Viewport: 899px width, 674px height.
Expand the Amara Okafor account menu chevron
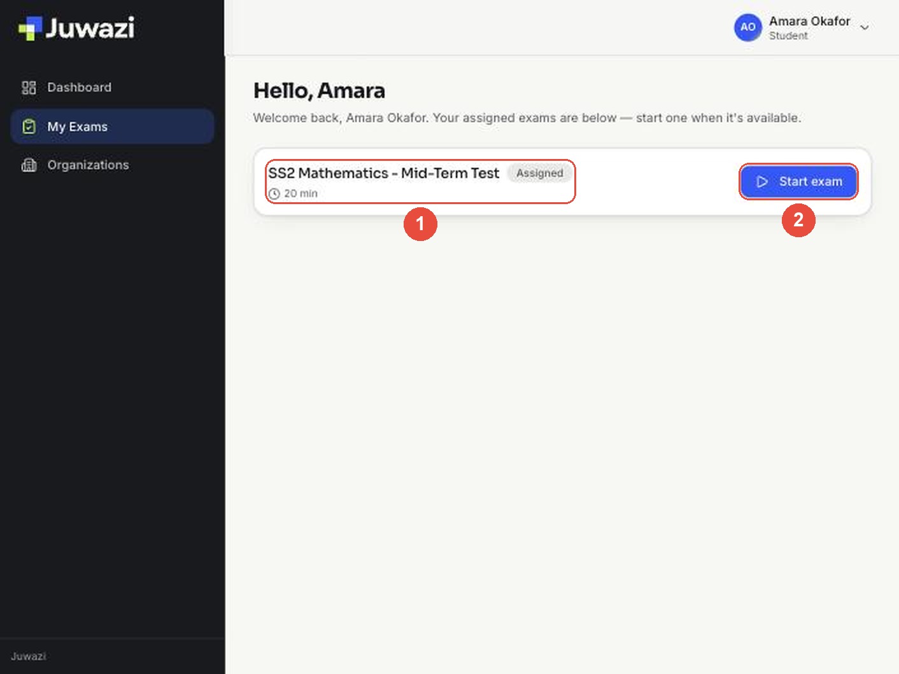pyautogui.click(x=865, y=27)
